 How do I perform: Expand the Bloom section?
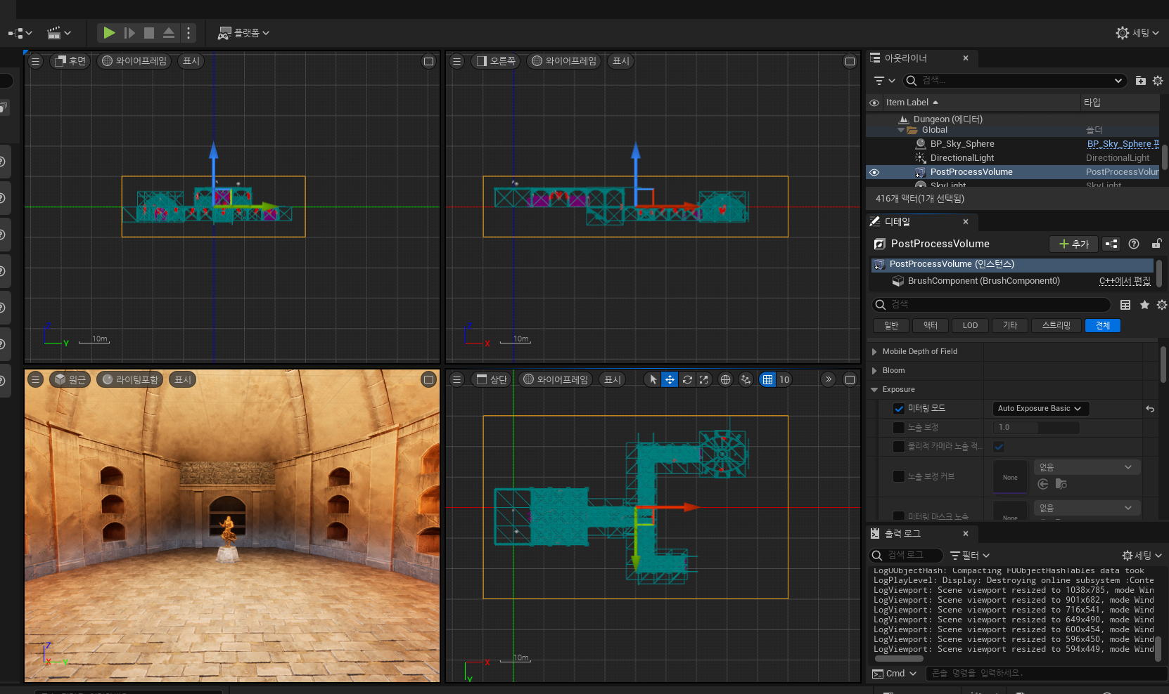[874, 371]
